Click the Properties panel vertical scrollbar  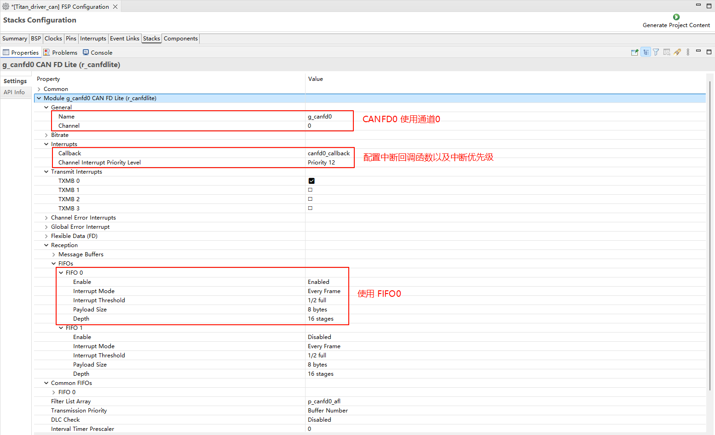click(x=710, y=230)
